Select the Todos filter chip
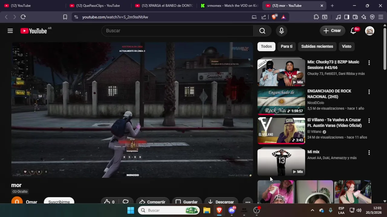 point(266,46)
